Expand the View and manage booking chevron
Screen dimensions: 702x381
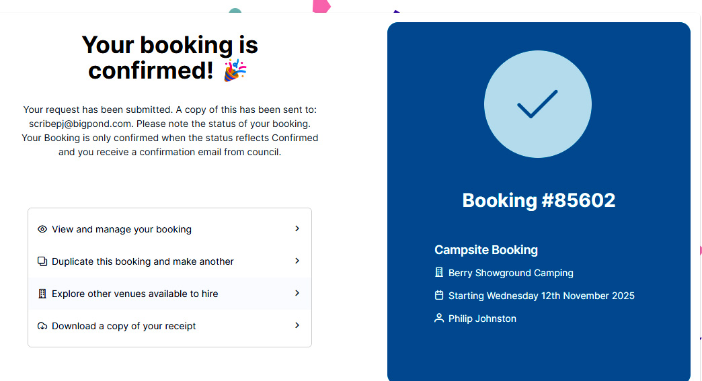pyautogui.click(x=297, y=228)
